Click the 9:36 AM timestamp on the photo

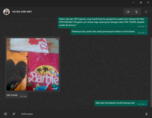click(54, 89)
